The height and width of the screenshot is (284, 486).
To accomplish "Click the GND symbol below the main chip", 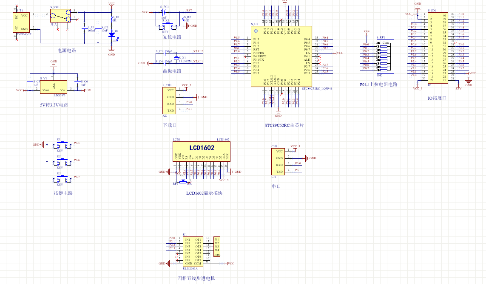I will point(278,112).
